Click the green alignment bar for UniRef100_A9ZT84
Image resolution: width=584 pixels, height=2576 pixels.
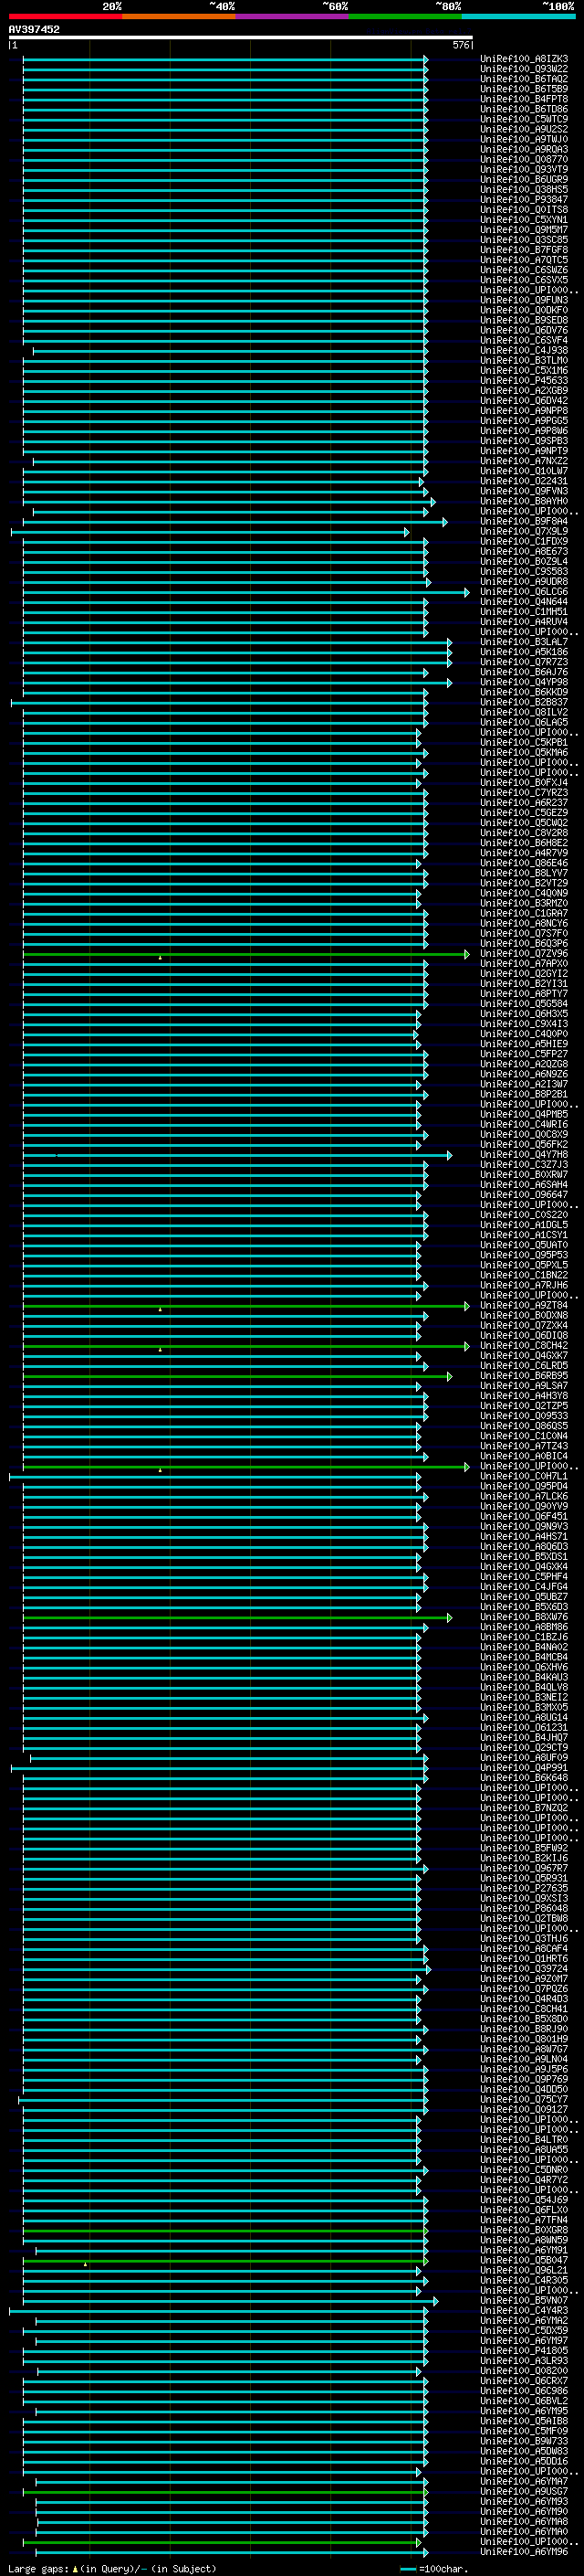point(245,1306)
